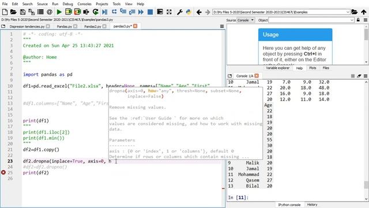
Task: Expand the working directory path dropdown
Action: (x=348, y=12)
